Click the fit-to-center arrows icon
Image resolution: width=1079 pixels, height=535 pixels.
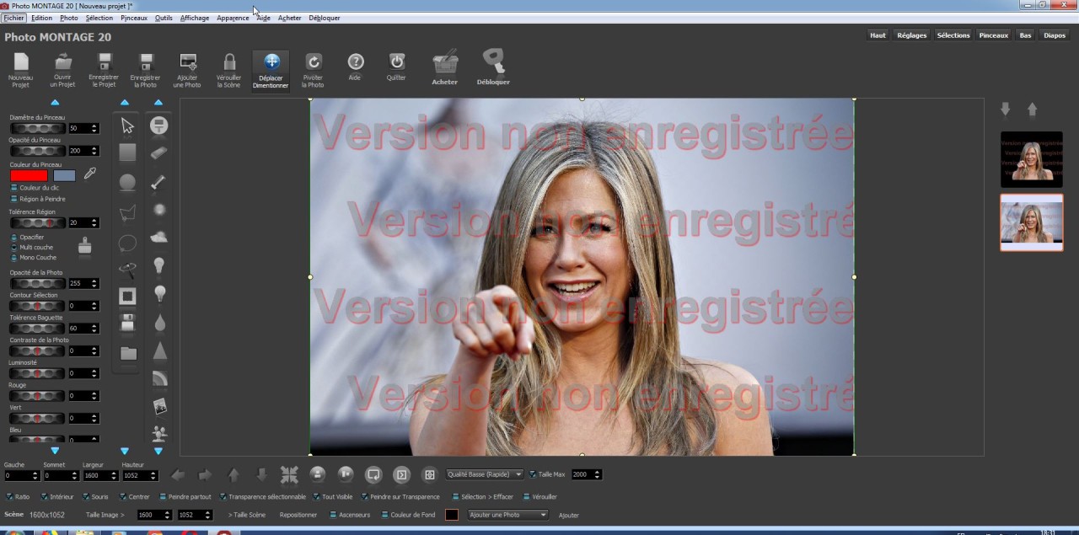pyautogui.click(x=289, y=475)
